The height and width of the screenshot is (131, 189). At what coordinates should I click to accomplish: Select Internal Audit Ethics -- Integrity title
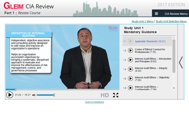click(151, 69)
